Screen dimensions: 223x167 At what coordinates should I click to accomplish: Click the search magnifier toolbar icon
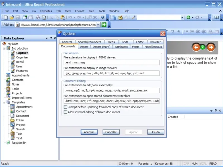click(134, 18)
